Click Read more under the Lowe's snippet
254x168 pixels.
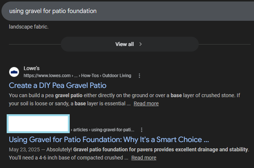coord(146,103)
